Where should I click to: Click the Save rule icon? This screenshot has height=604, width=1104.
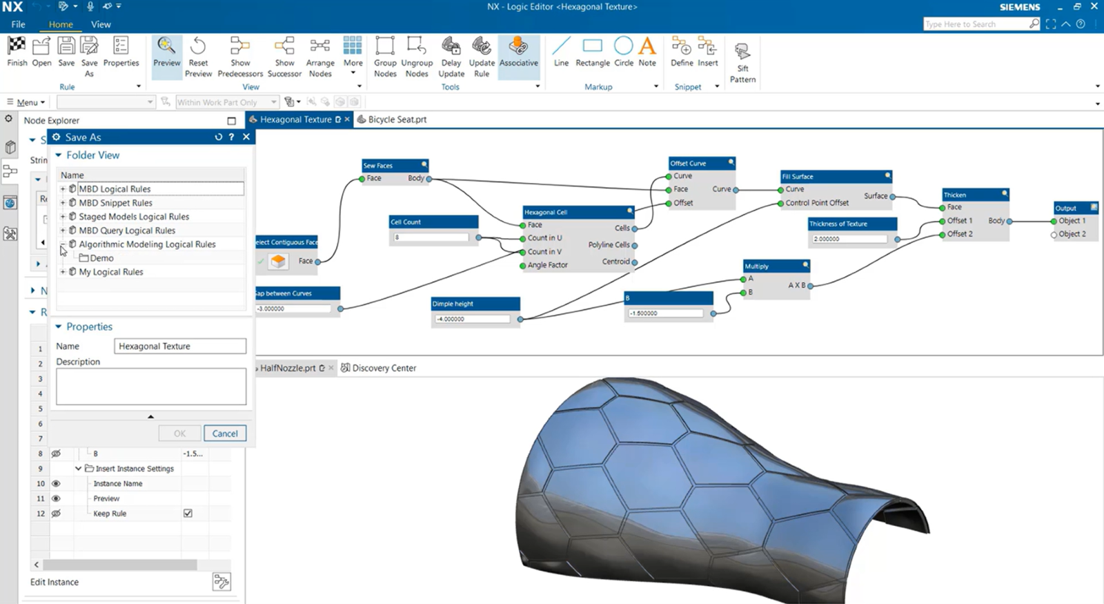coord(66,46)
